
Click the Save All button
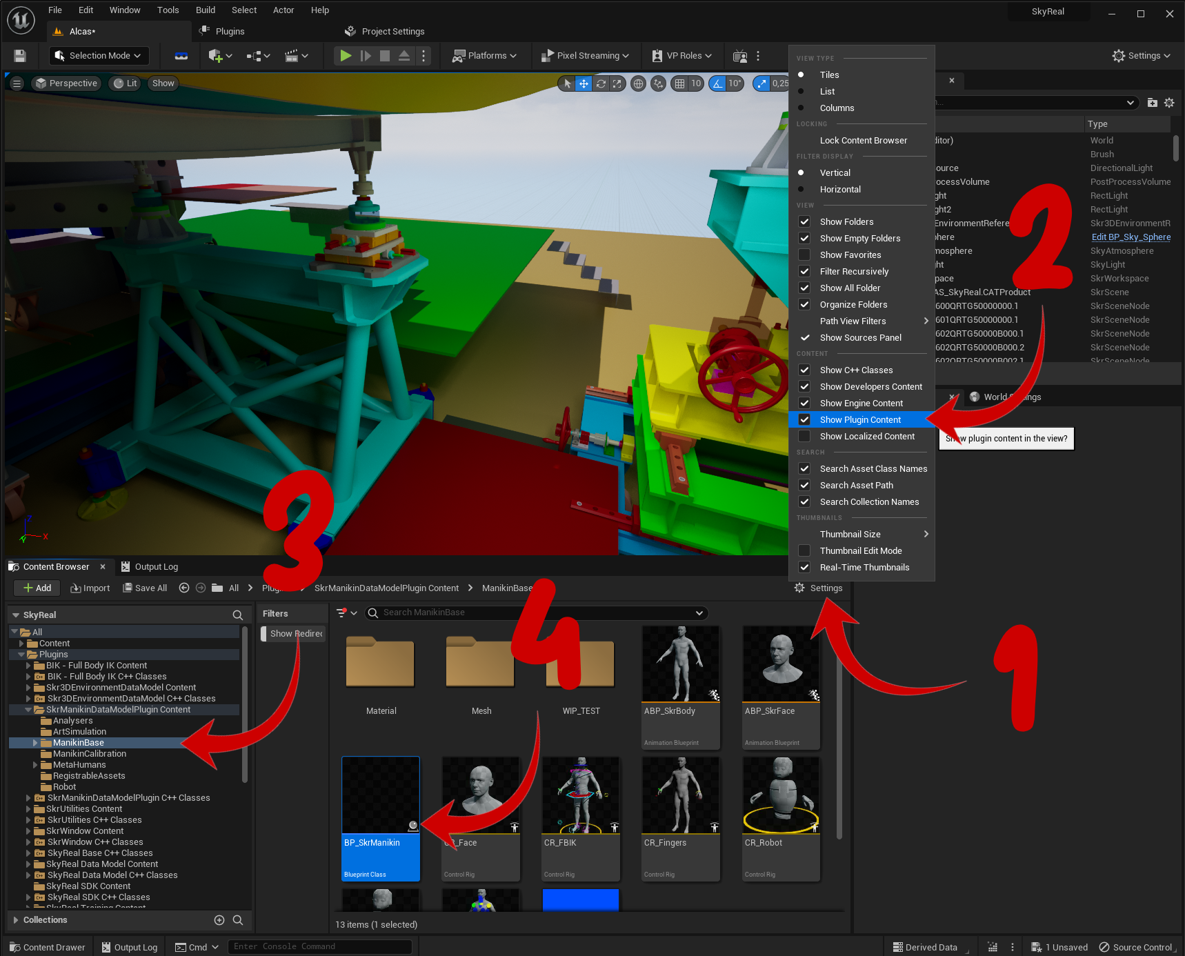[x=145, y=588]
